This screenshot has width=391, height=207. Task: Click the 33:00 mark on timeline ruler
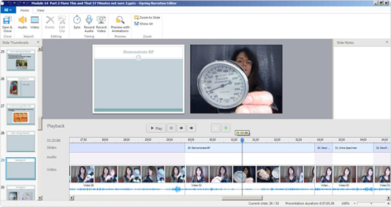tap(320, 140)
